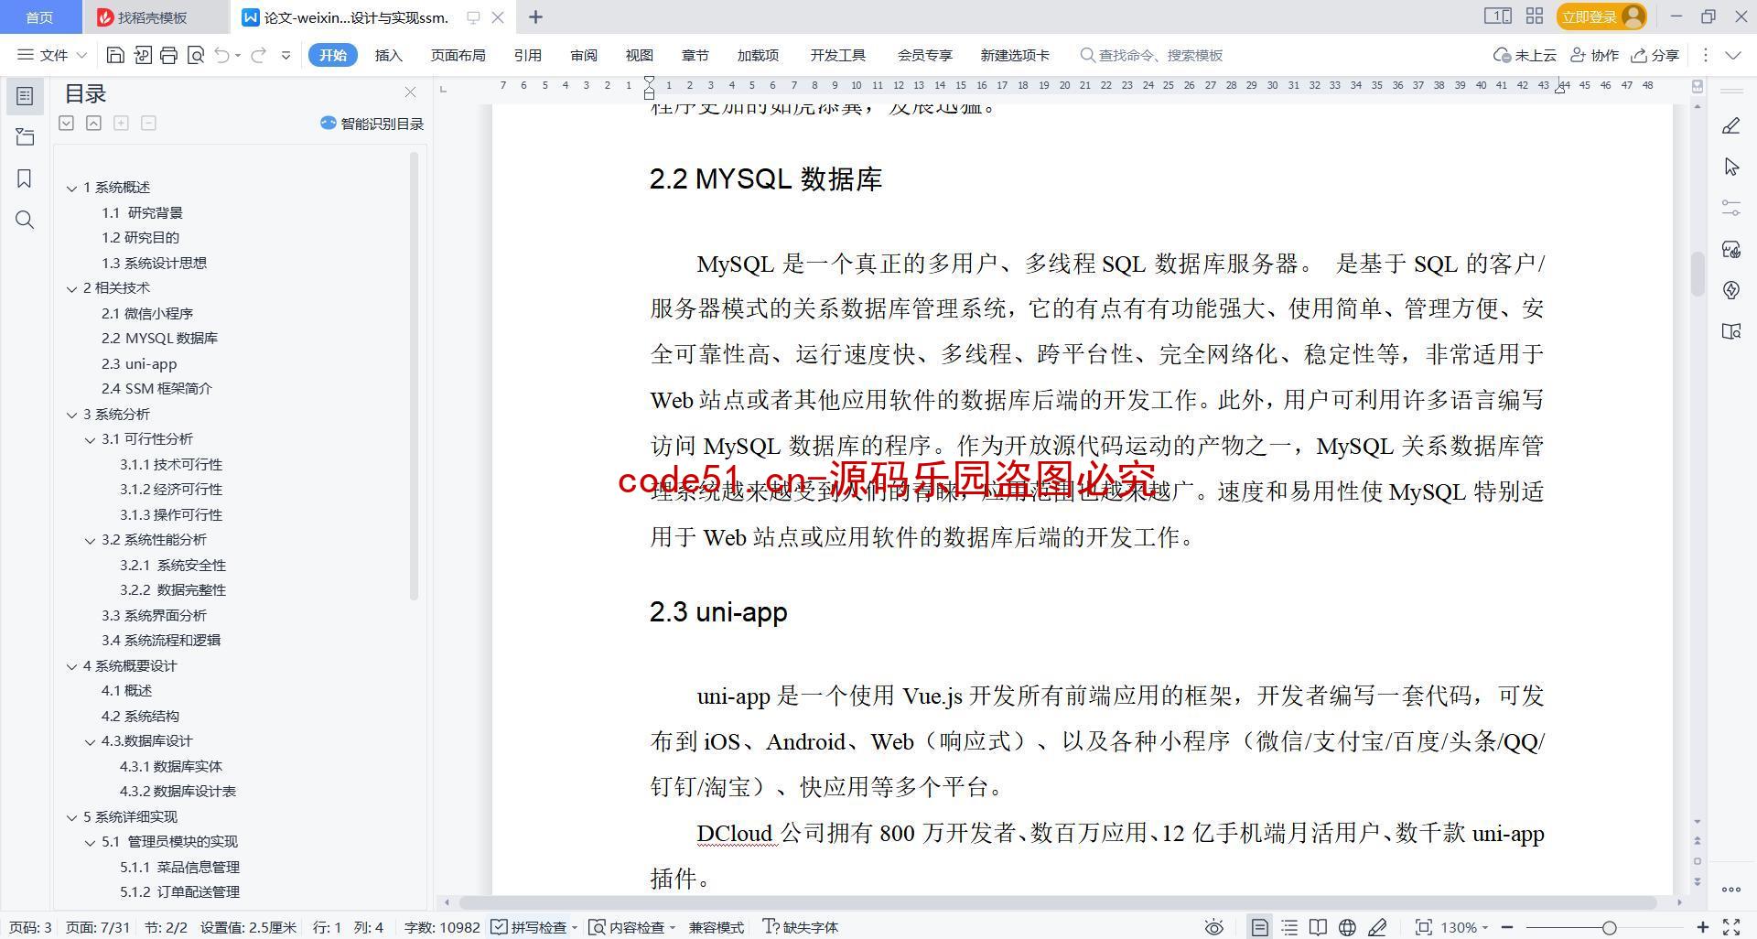The width and height of the screenshot is (1757, 939).
Task: Click the Redo arrow
Action: click(259, 55)
